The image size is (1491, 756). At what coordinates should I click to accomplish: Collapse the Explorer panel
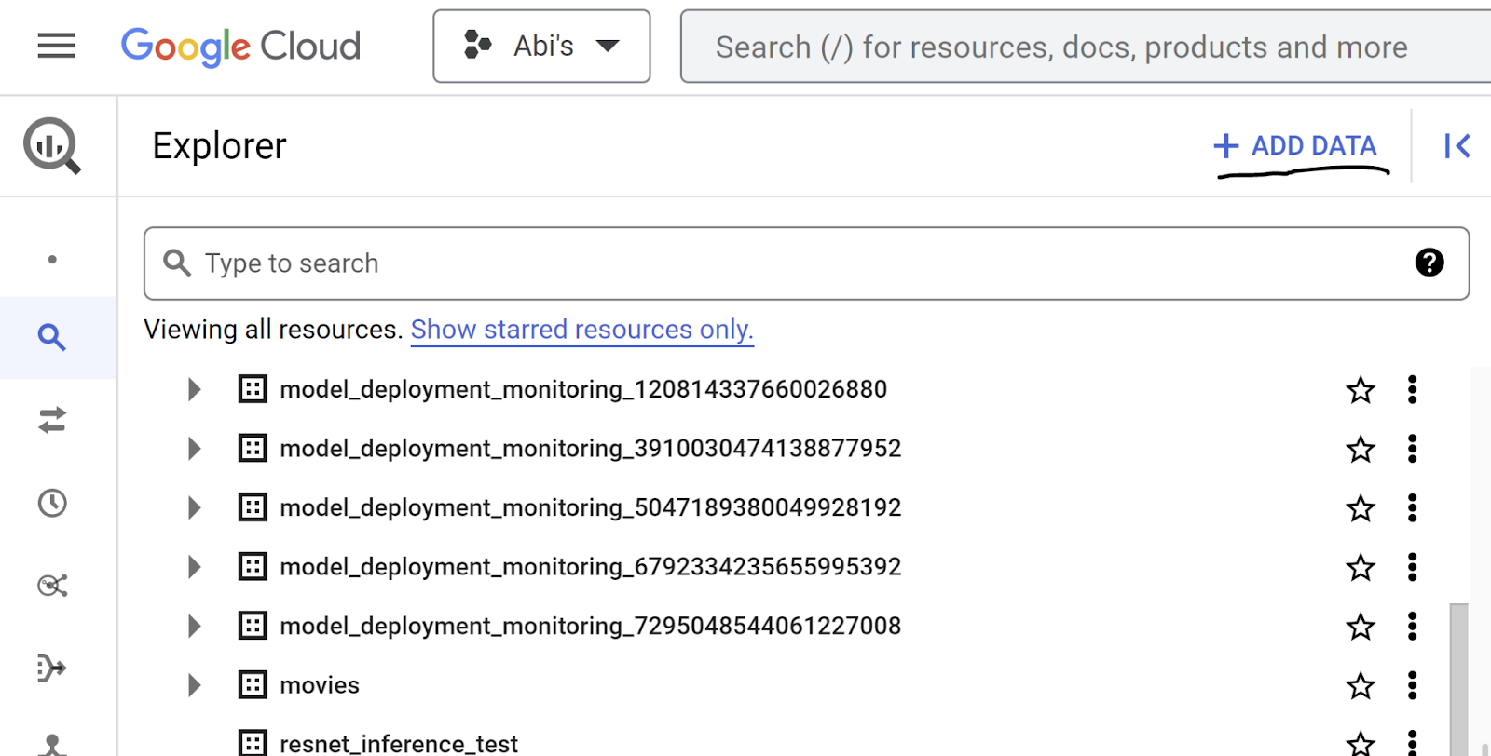1457,146
